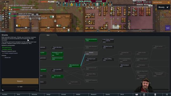Select the Transport pod research node
This screenshot has height=96, width=171.
pos(91,59)
